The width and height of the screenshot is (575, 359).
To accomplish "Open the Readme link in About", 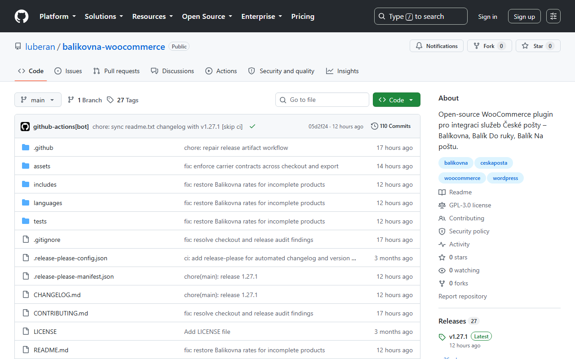I will (455, 192).
